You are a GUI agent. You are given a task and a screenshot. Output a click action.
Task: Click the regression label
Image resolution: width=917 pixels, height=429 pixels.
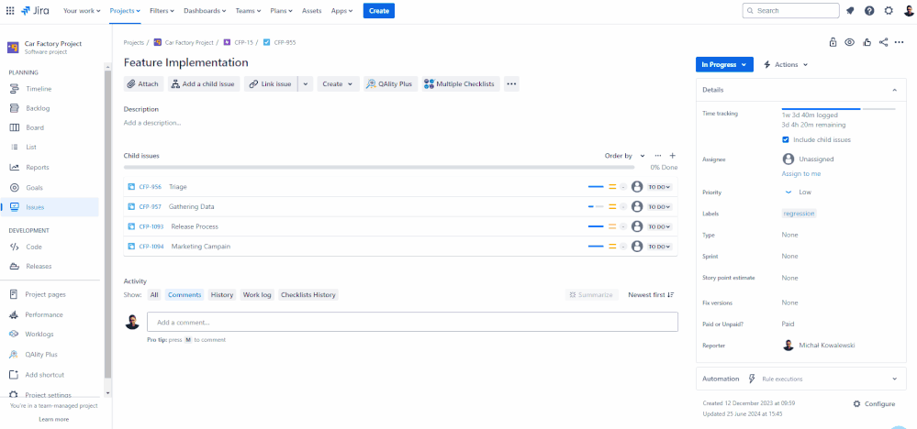[x=799, y=214]
